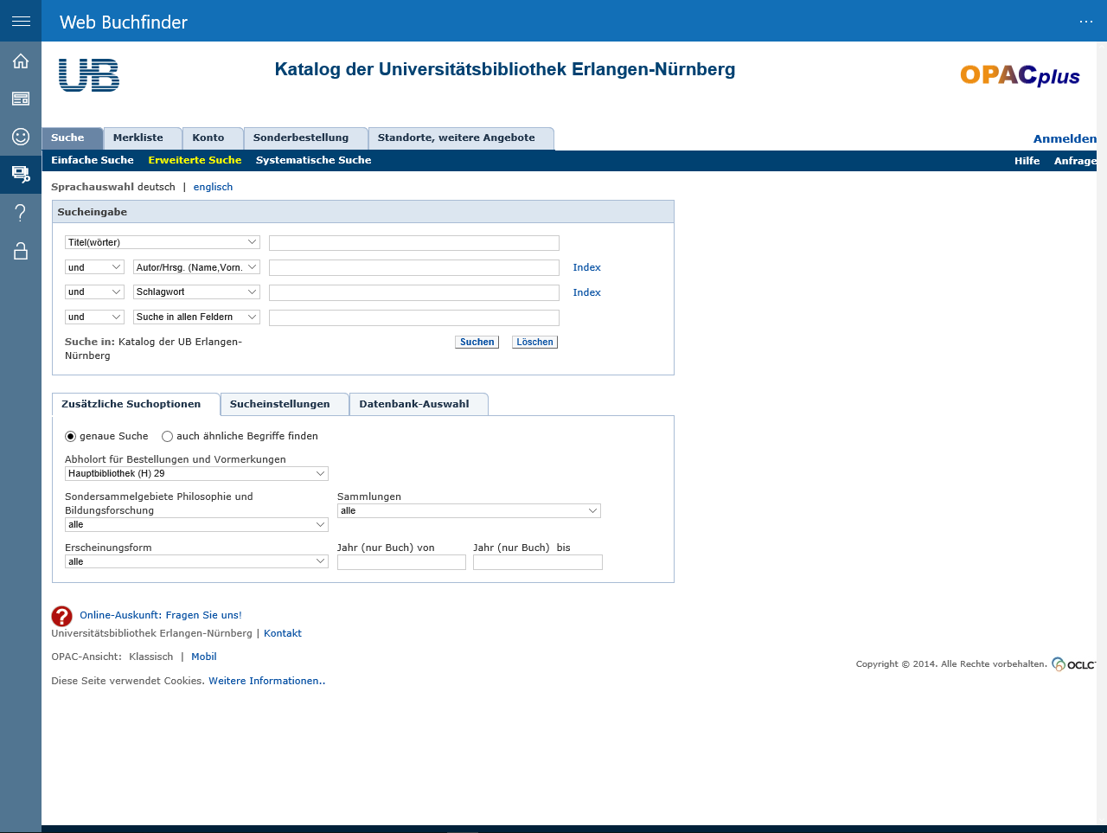The height and width of the screenshot is (833, 1107).
Task: Switch to the Mobil OPAC view
Action: click(x=204, y=657)
